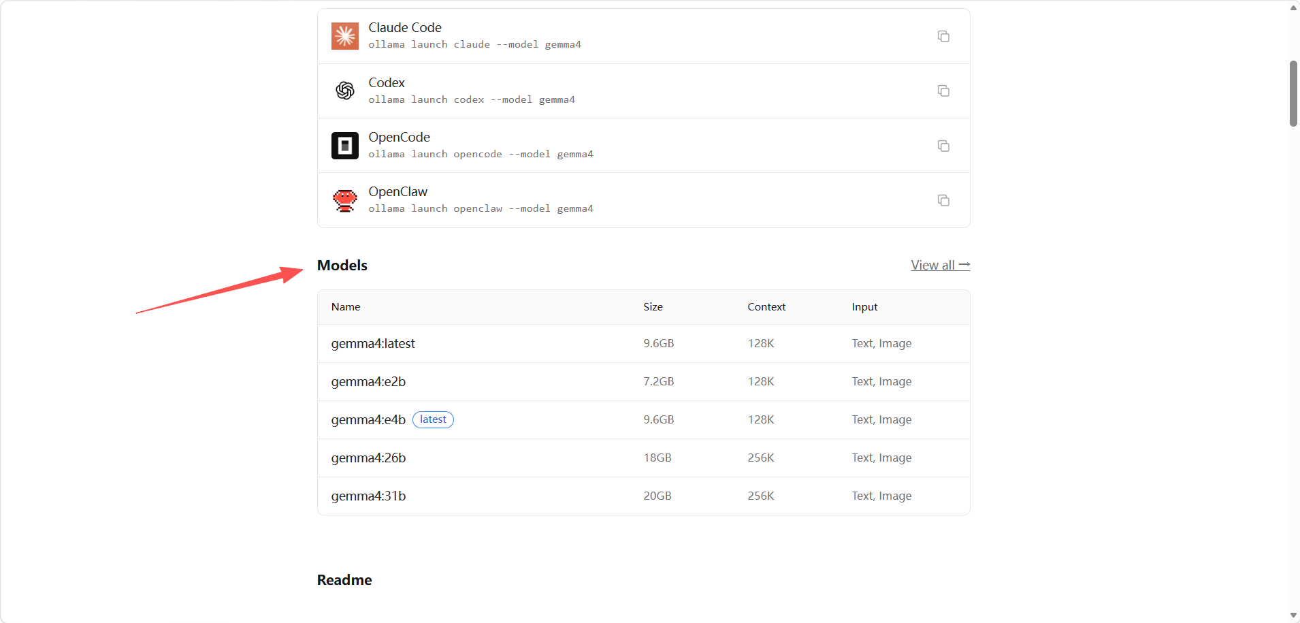Click the OpenClaw red crab logo

tap(345, 200)
